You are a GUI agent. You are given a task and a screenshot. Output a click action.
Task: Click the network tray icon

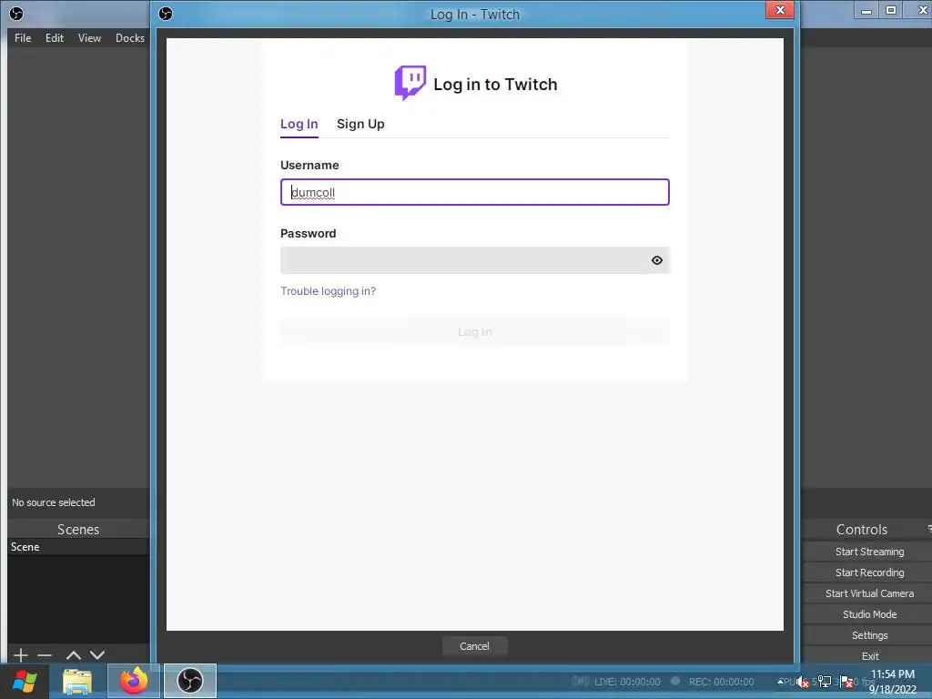click(x=825, y=682)
